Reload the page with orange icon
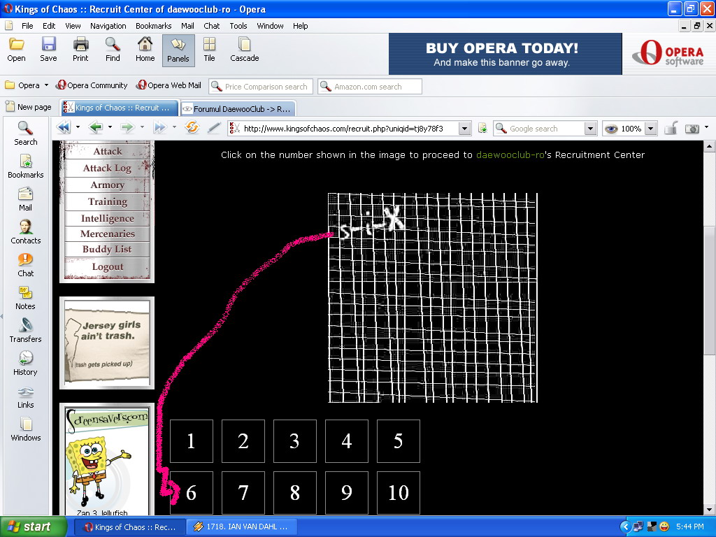This screenshot has height=537, width=716. click(192, 127)
